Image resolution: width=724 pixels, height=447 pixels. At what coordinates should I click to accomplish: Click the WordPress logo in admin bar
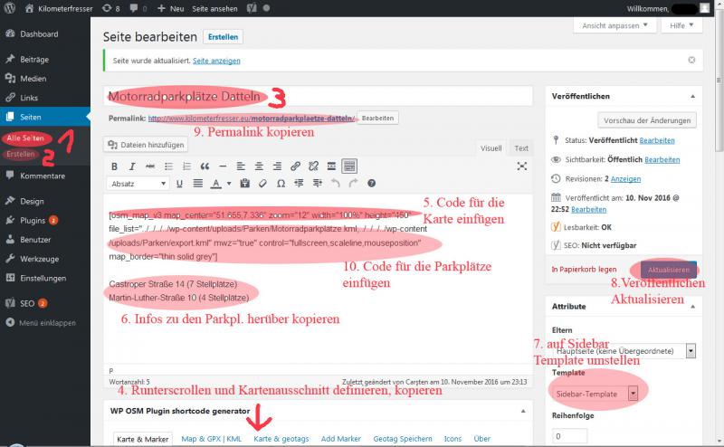[11, 8]
